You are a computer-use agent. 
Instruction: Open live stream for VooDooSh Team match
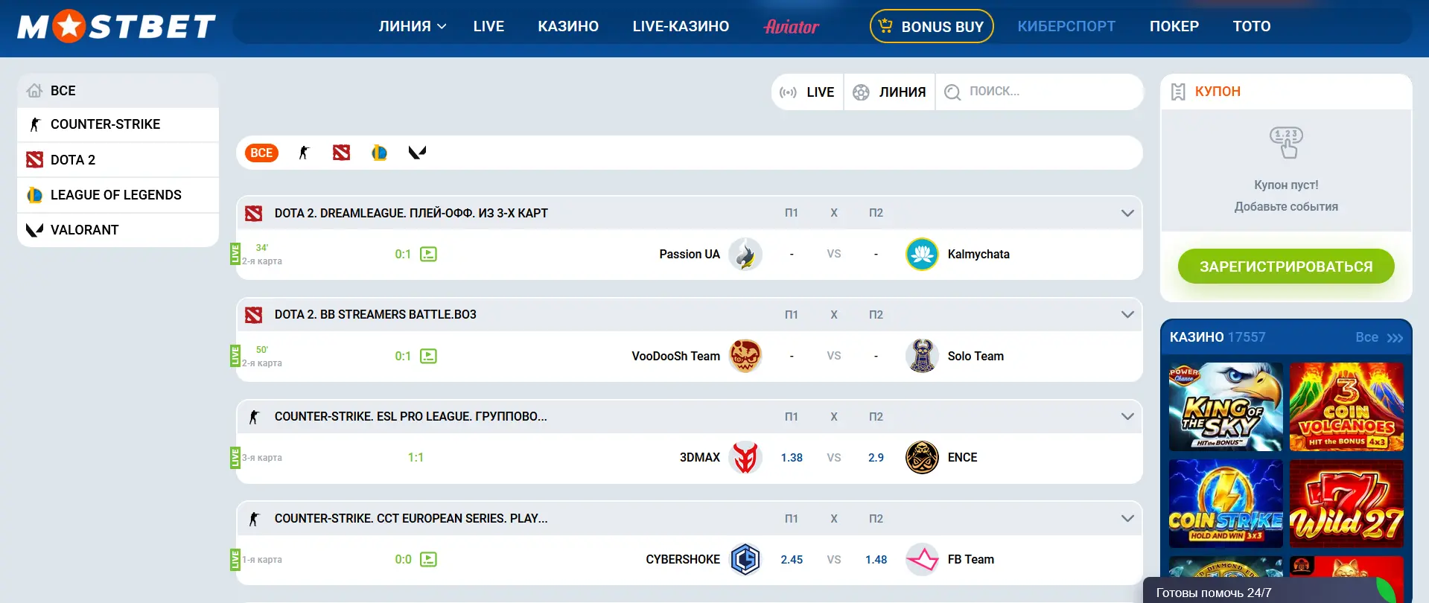tap(428, 356)
